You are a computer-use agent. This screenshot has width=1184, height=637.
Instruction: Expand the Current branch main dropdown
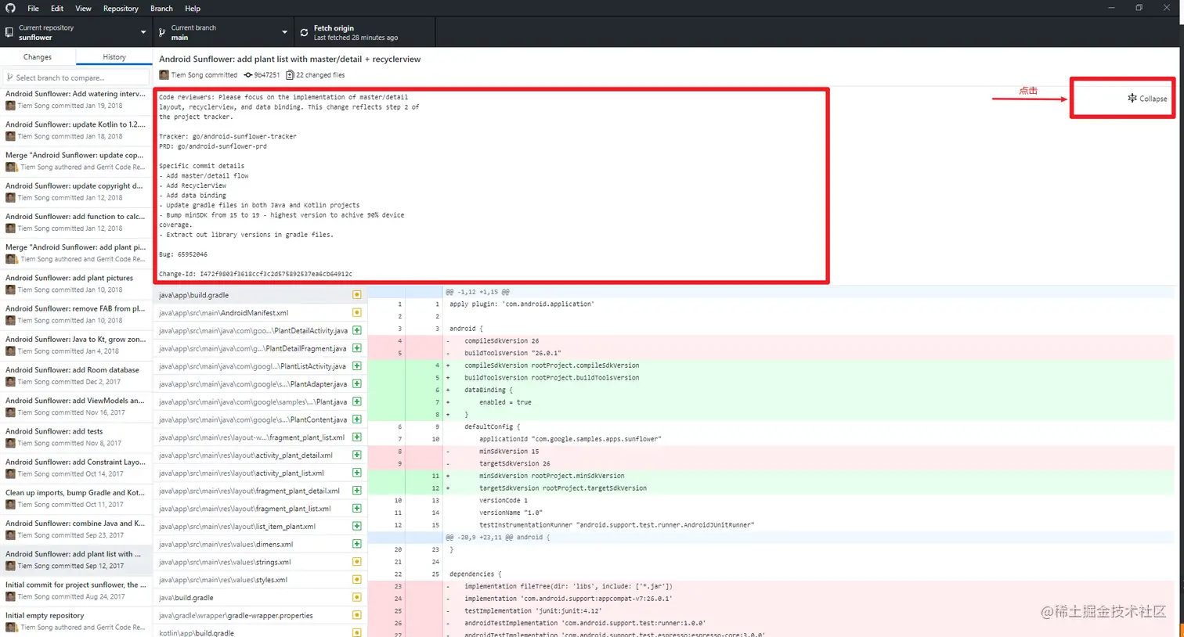coord(222,32)
